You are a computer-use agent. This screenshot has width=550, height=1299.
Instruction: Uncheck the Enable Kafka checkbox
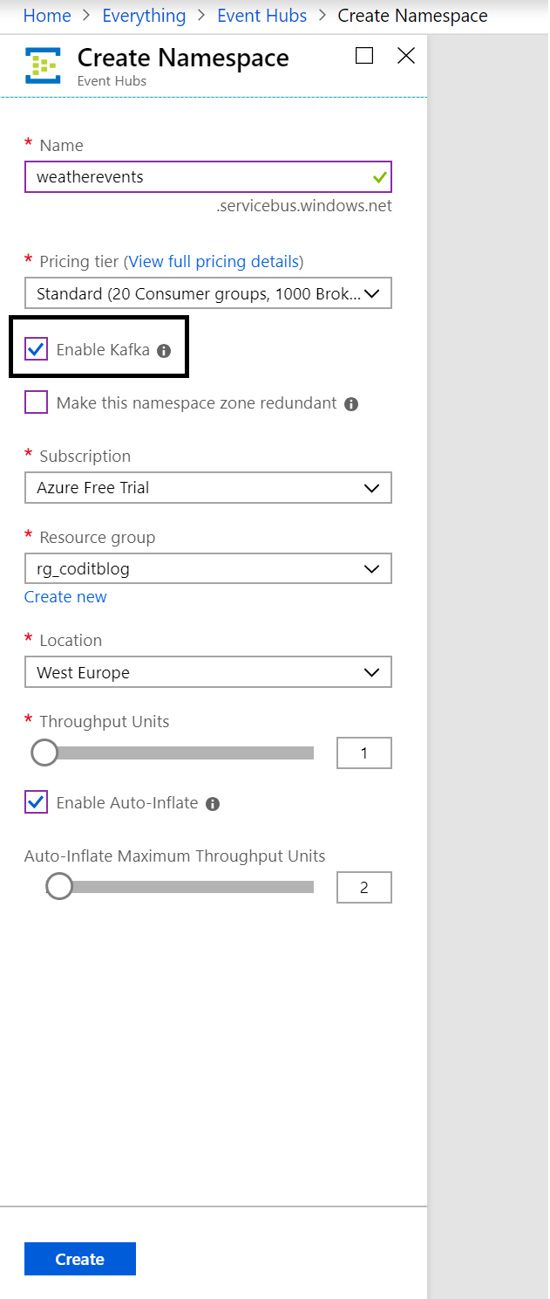[x=37, y=350]
